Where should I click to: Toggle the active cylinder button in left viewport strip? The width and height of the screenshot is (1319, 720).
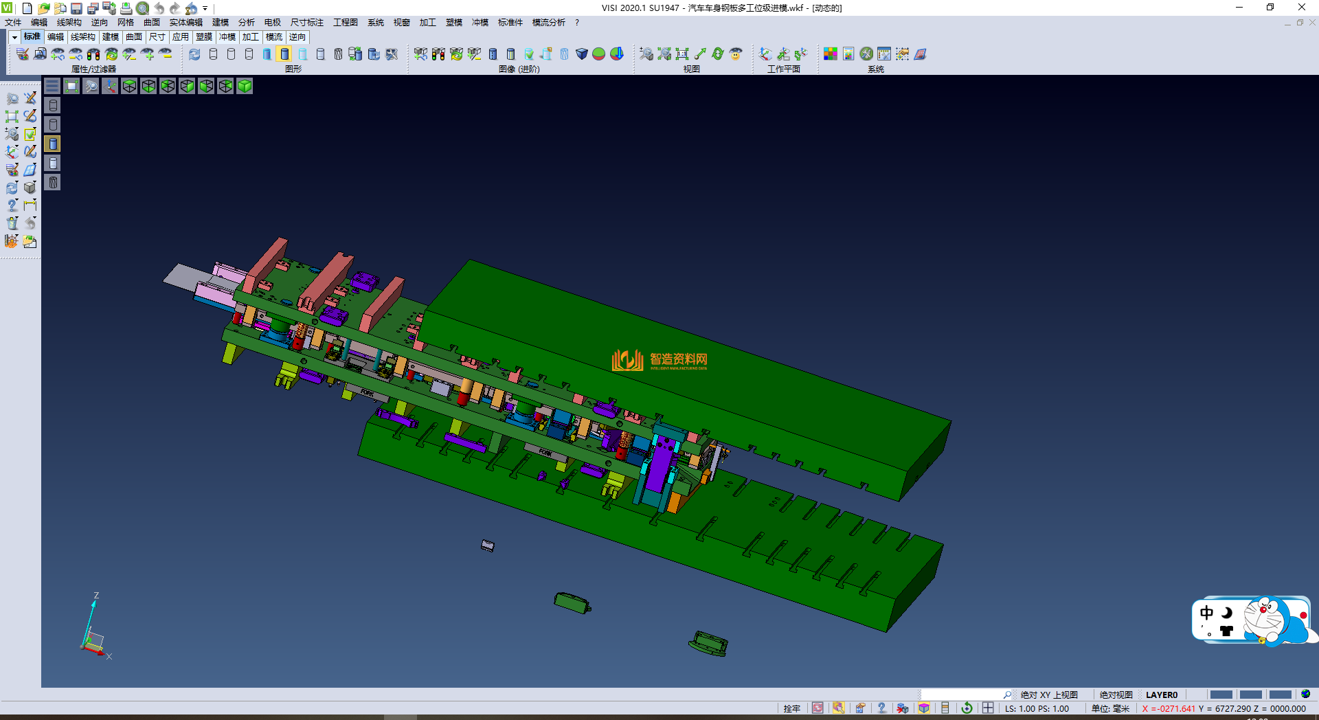(x=53, y=144)
